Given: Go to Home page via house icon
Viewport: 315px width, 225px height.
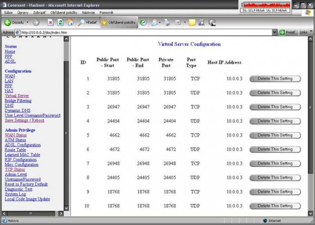Looking at the screenshot, I should click(70, 22).
